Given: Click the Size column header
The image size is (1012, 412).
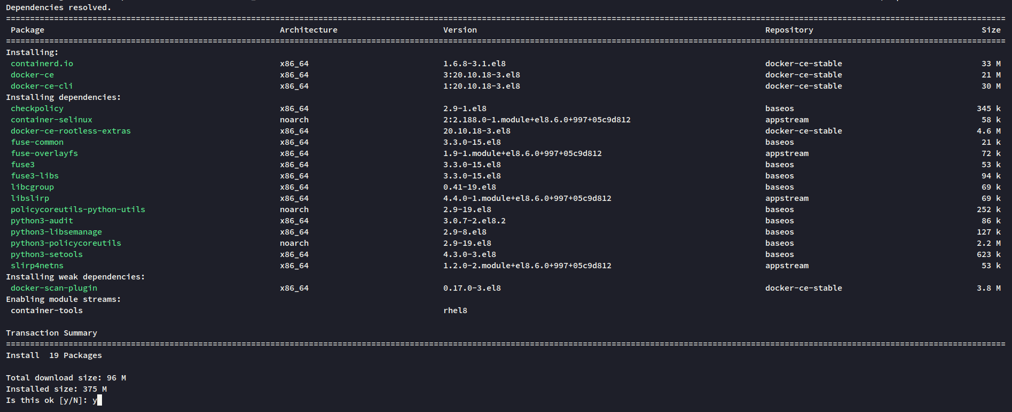Looking at the screenshot, I should pyautogui.click(x=991, y=30).
